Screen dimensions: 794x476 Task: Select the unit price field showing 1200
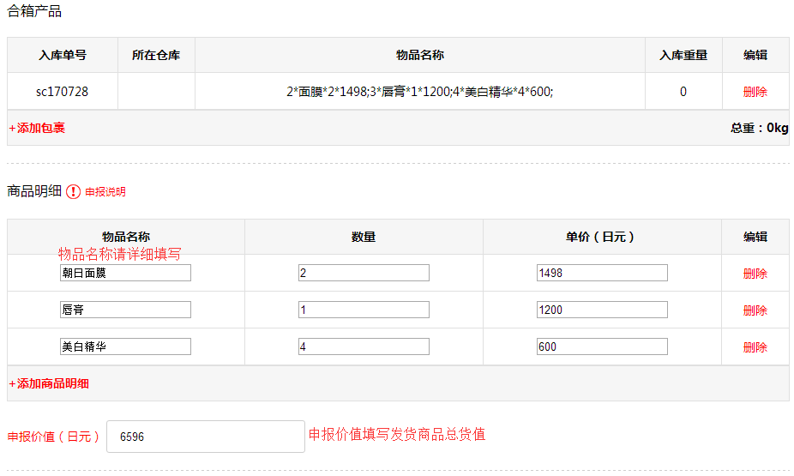(601, 310)
